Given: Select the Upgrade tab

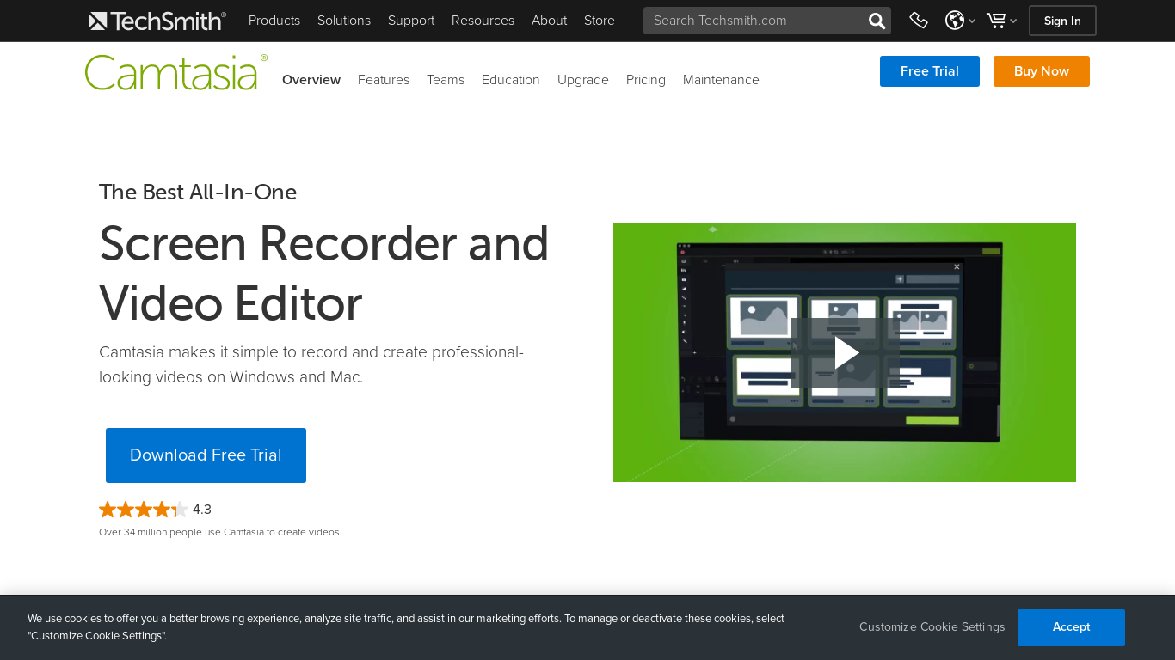Looking at the screenshot, I should tap(583, 80).
